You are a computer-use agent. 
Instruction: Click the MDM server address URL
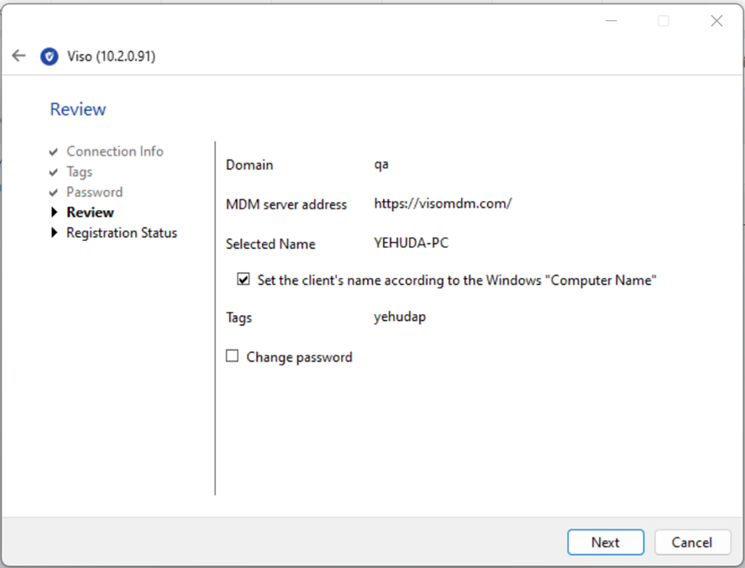(443, 203)
